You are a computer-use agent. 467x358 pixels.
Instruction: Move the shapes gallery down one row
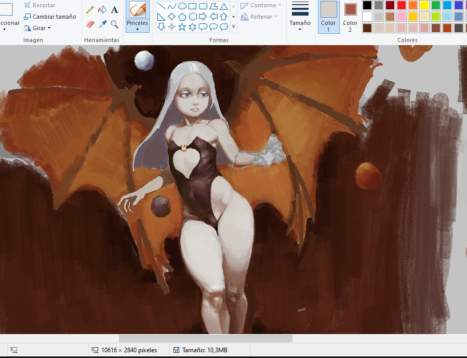click(x=234, y=17)
